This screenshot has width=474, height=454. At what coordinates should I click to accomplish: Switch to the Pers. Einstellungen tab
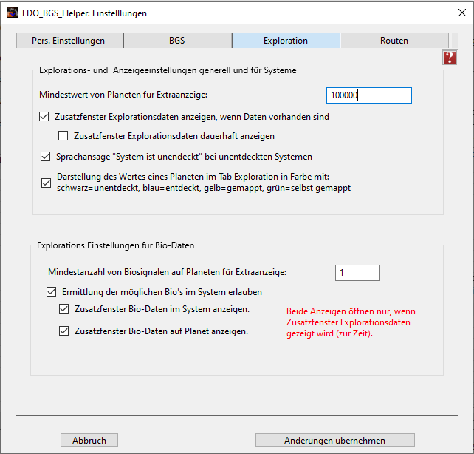[70, 41]
